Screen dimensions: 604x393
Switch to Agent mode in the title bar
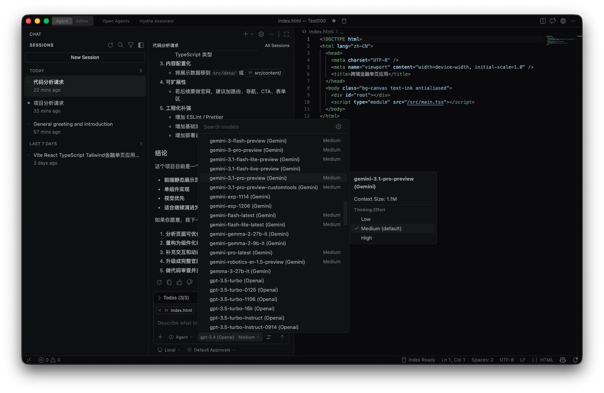coord(62,21)
